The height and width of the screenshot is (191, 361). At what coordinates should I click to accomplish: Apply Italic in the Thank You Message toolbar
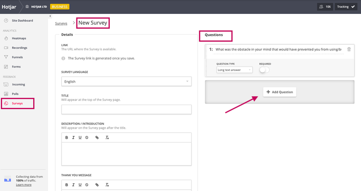[73, 185]
